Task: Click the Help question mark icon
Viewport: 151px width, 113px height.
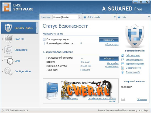Action: (x=119, y=17)
